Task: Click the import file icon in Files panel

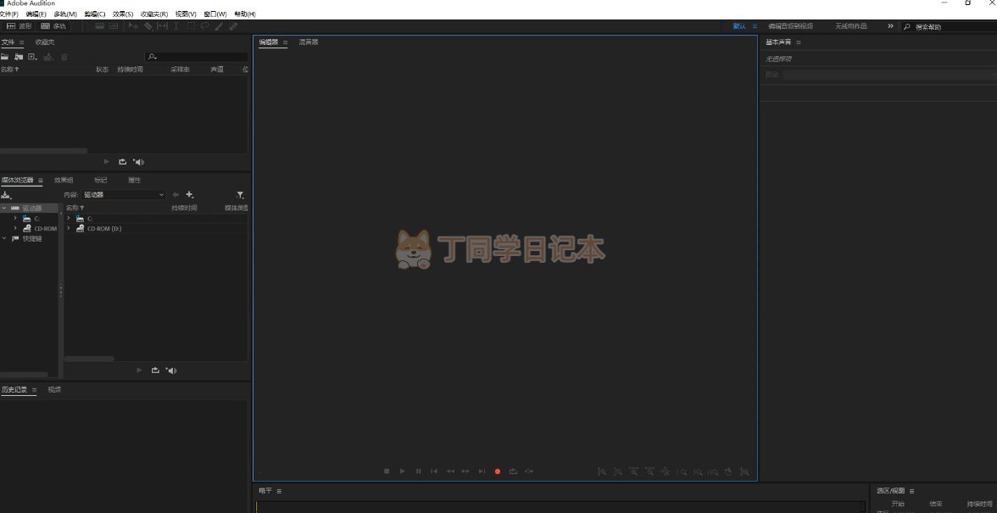Action: pos(18,57)
